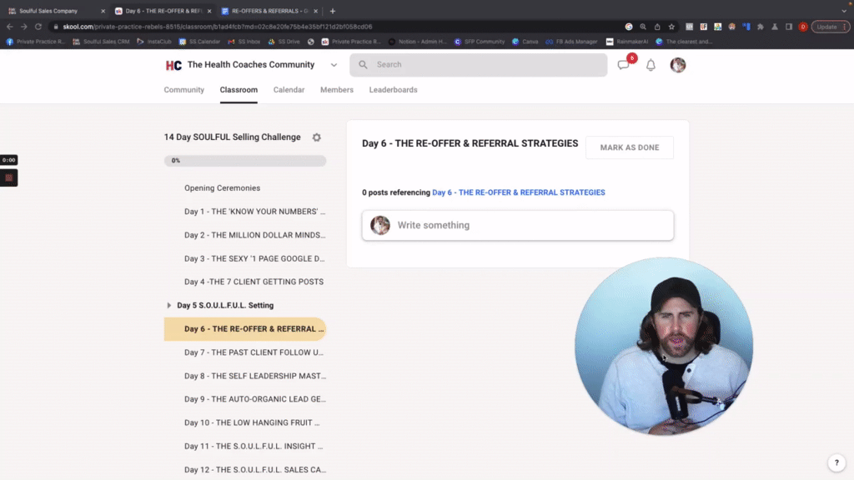854x480 pixels.
Task: Reload the page in browser
Action: coord(38,27)
